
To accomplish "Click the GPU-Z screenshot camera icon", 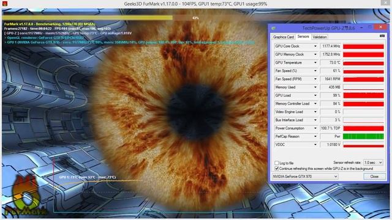I will point(382,36).
